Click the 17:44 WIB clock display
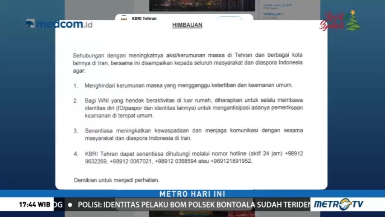385x217 pixels. coord(35,204)
